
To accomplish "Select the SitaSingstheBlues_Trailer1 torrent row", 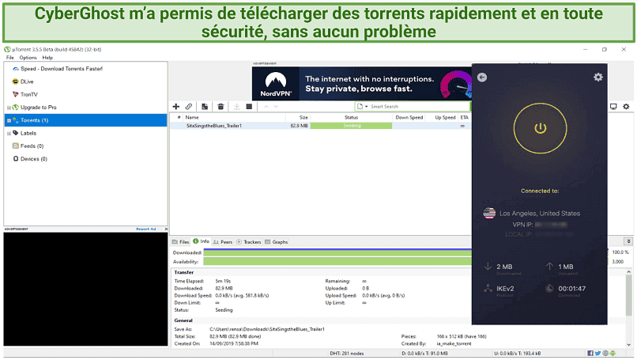I will click(x=321, y=126).
